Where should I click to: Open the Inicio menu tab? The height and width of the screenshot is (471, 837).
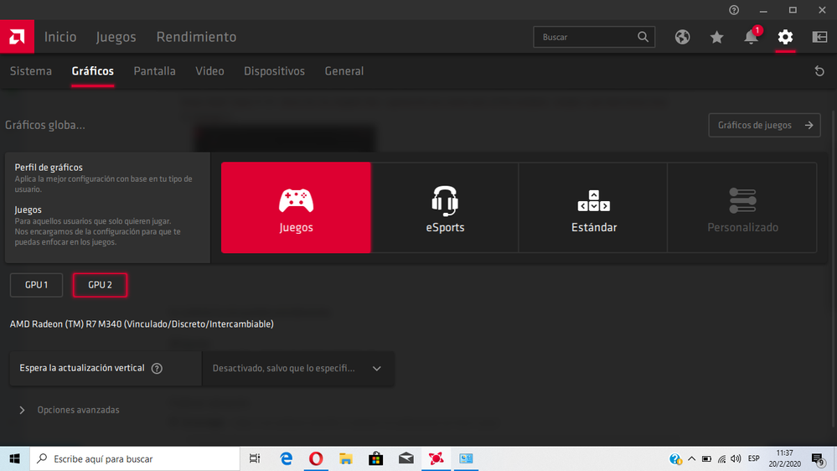point(60,37)
